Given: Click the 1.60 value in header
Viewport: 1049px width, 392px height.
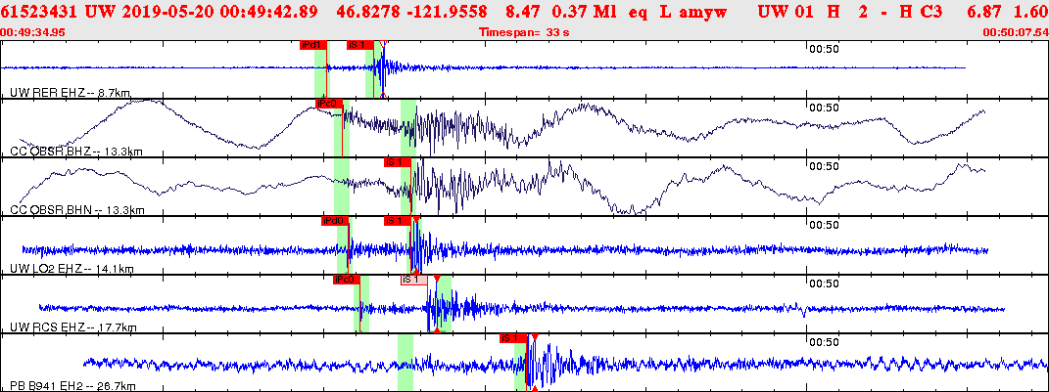Looking at the screenshot, I should pyautogui.click(x=1032, y=12).
